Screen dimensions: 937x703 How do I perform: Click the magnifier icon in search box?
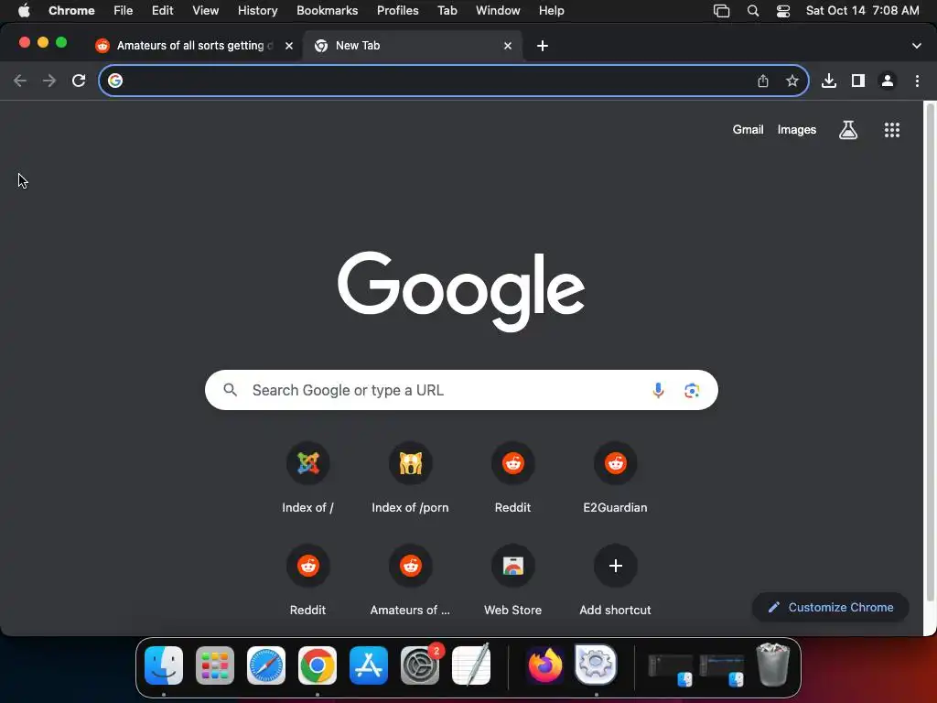(x=230, y=390)
